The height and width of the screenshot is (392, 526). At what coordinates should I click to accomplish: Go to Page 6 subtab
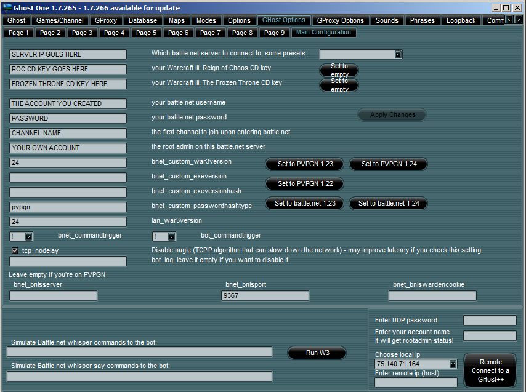tap(178, 33)
